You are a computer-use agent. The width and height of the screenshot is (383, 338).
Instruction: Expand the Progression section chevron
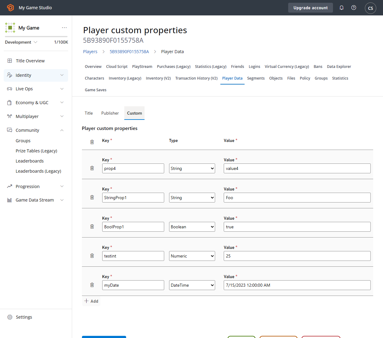tap(62, 187)
